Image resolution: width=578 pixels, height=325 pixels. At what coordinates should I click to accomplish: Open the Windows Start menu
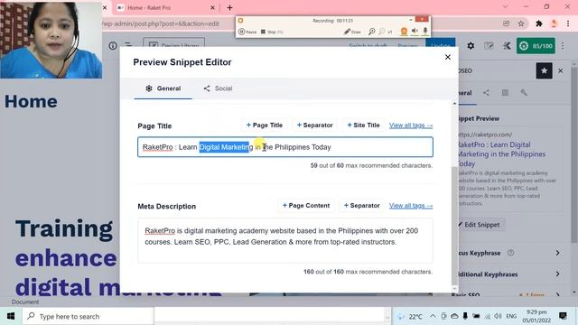(x=11, y=316)
